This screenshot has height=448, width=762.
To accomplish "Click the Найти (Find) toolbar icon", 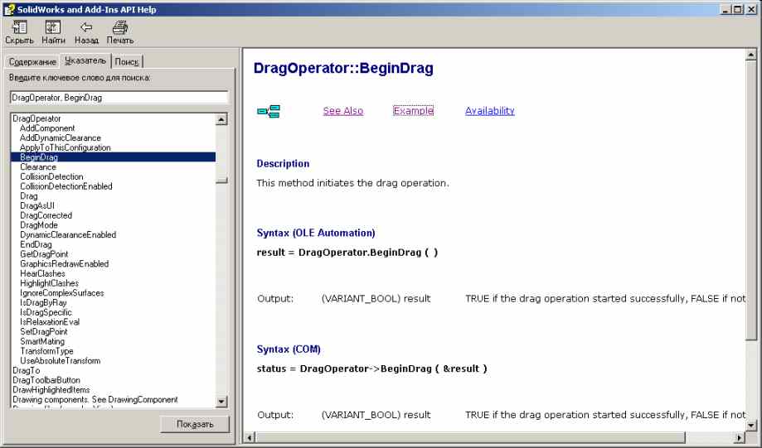I will tap(53, 28).
